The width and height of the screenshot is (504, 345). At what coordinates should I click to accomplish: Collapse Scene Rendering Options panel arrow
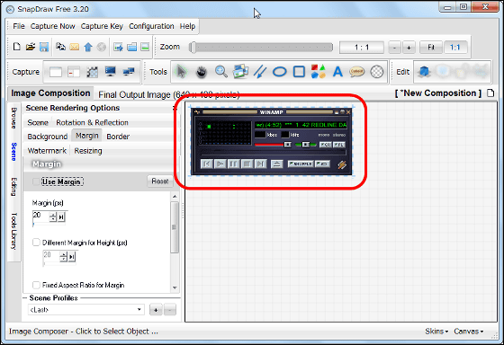click(175, 108)
